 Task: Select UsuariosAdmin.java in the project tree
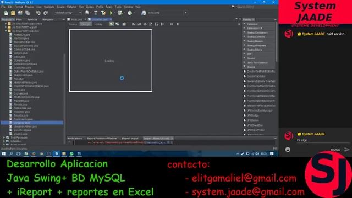(25, 127)
